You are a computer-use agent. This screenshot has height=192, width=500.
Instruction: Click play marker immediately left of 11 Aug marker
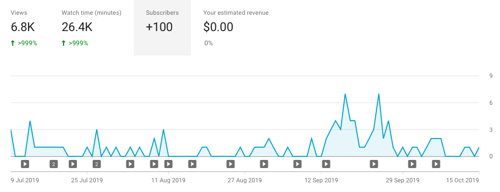tap(154, 164)
